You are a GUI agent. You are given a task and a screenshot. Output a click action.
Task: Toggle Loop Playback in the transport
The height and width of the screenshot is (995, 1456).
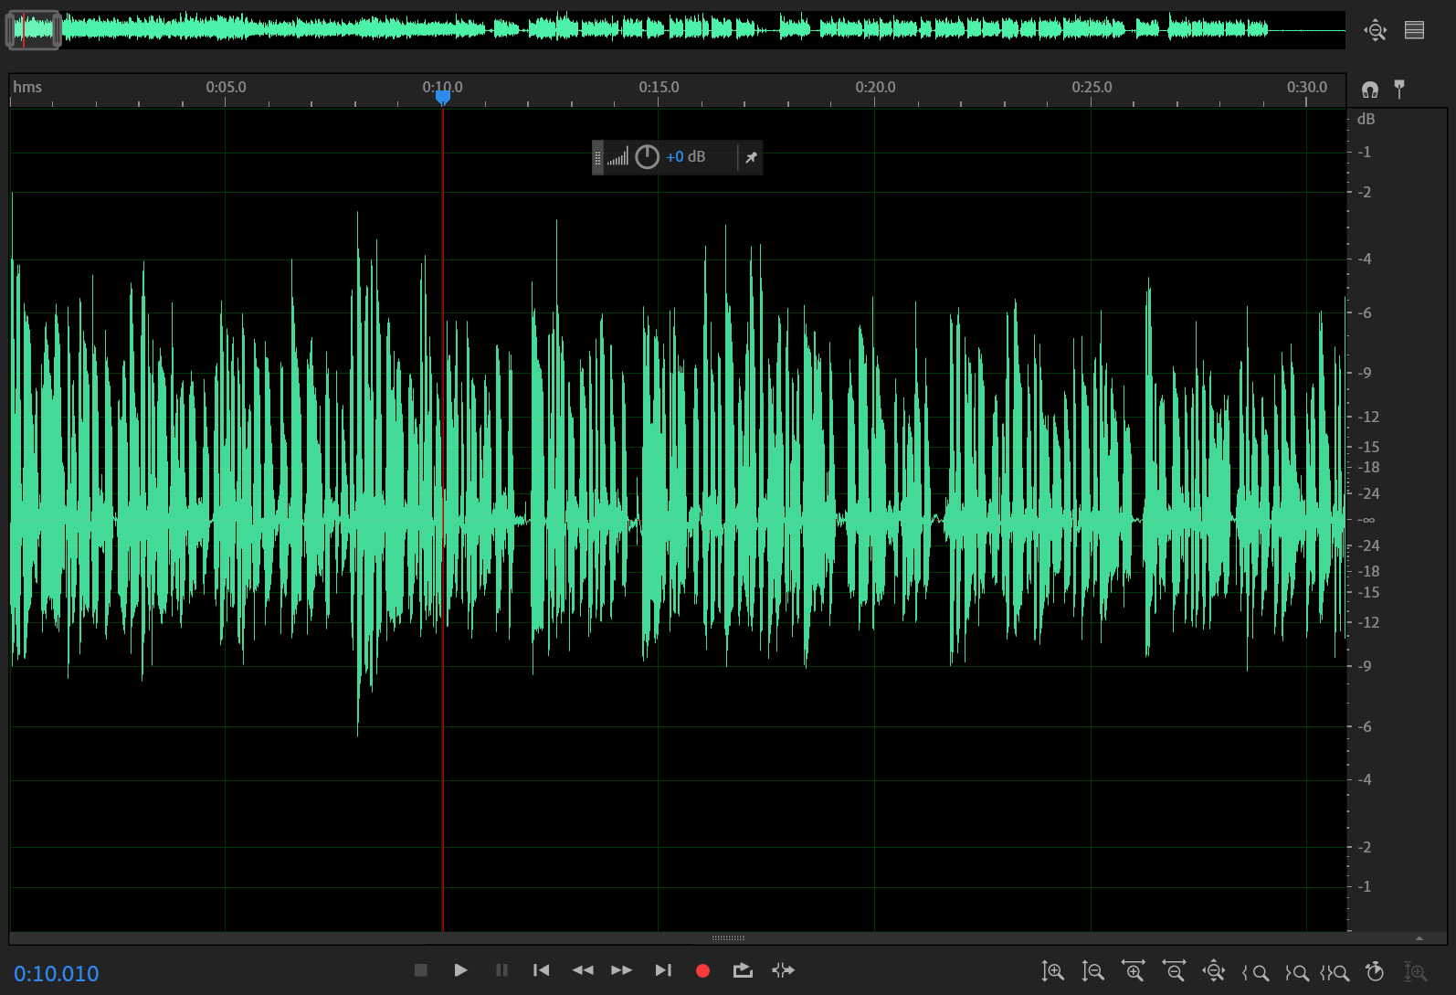tap(743, 970)
